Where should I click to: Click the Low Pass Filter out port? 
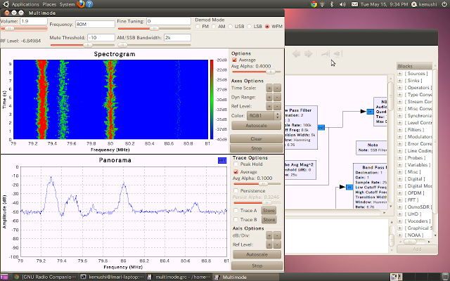pyautogui.click(x=321, y=127)
